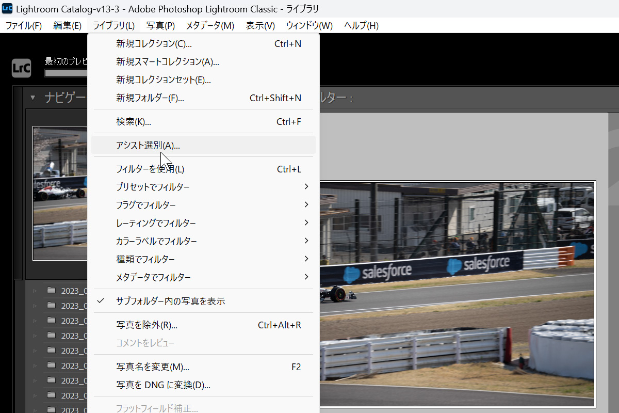Click the first folder icon in the folder list

pos(51,290)
